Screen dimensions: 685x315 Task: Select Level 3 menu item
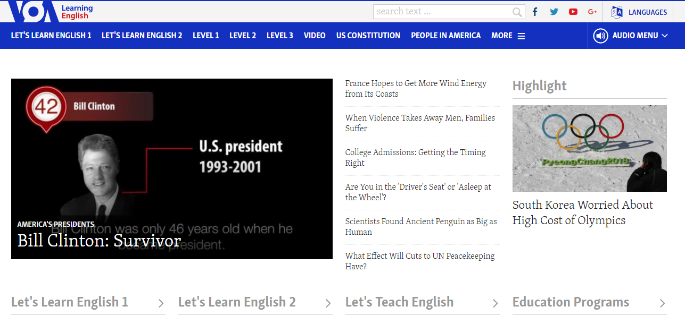[x=280, y=36]
